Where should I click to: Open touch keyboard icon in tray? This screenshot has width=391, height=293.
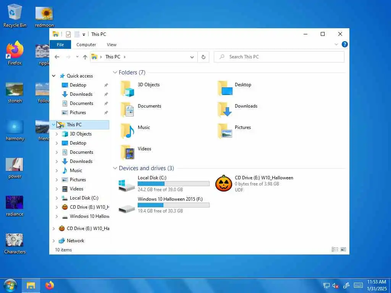coord(358,285)
